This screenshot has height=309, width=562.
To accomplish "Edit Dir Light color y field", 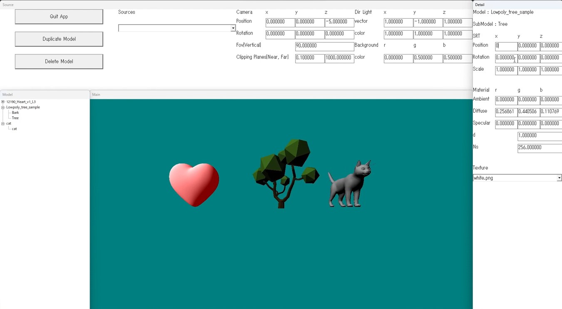I will pyautogui.click(x=428, y=34).
